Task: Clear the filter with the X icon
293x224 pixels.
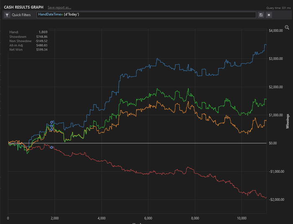Action: (269, 15)
